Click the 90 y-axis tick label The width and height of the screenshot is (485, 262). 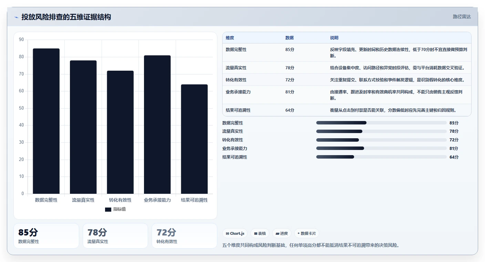pyautogui.click(x=21, y=40)
